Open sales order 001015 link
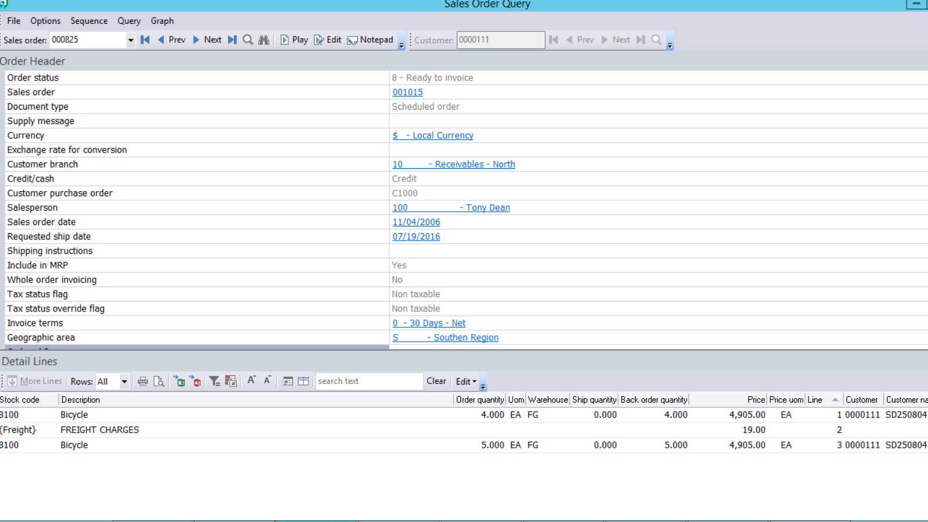The width and height of the screenshot is (928, 522). [407, 92]
